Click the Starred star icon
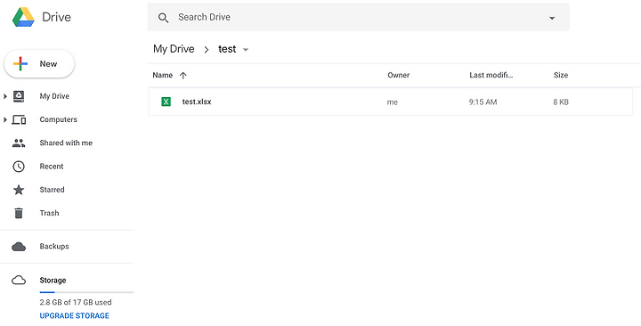Viewport: 641px width, 326px height. point(19,190)
